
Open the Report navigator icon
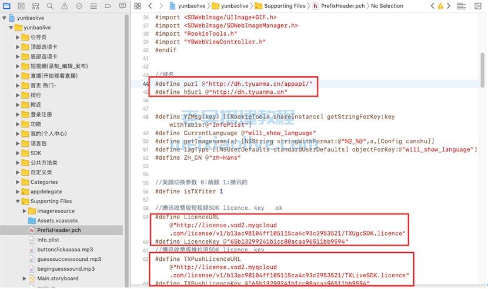[122, 6]
